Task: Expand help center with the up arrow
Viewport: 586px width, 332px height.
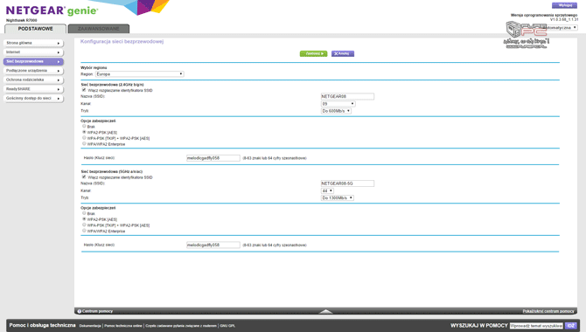Action: [x=326, y=311]
